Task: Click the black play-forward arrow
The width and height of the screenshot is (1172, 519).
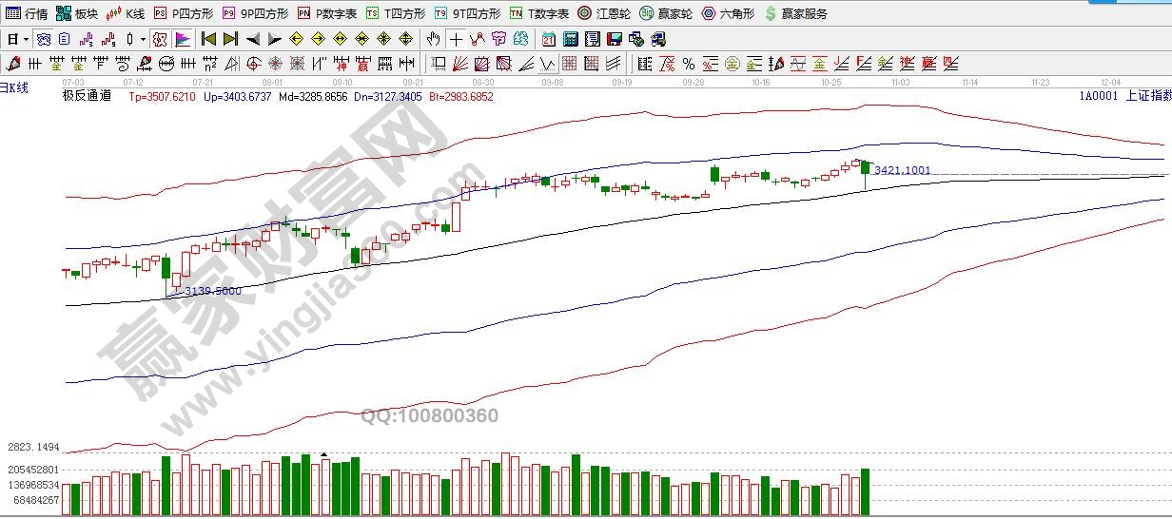Action: coord(274,39)
